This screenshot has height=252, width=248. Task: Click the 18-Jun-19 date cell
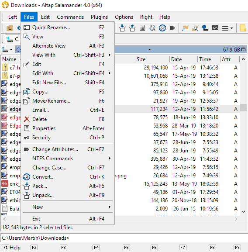[184, 117]
